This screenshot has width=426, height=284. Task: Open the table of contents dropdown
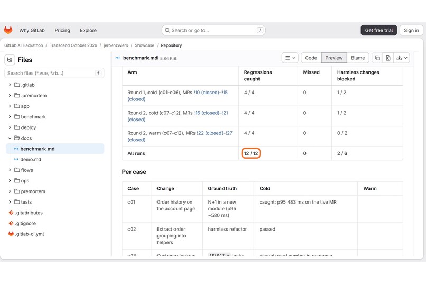coord(290,58)
